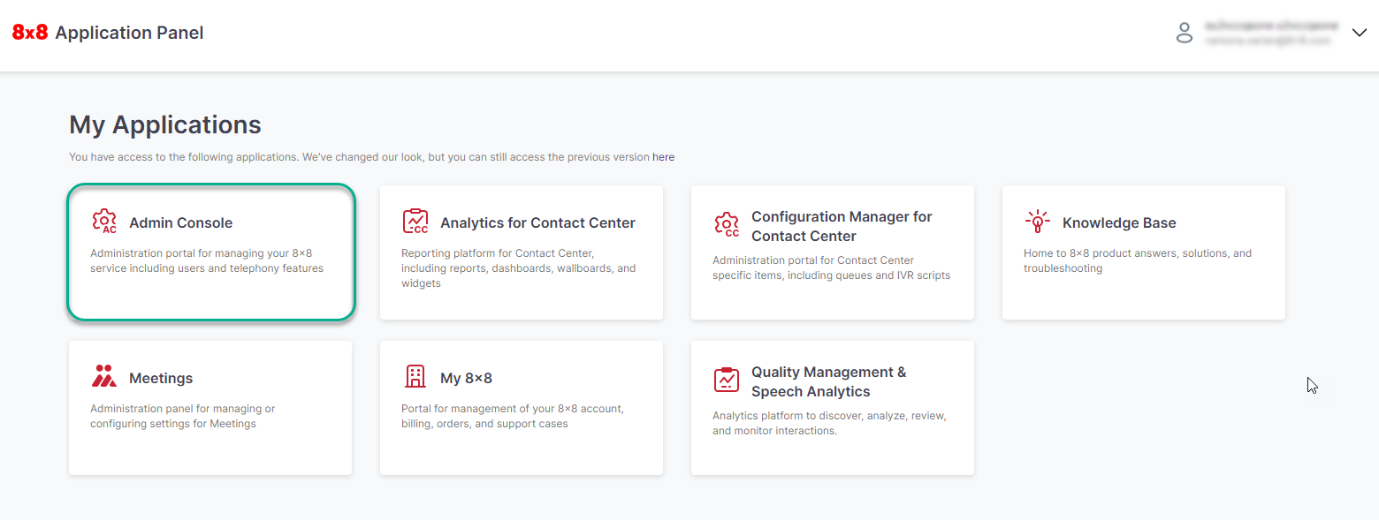Open the My 8×8 title
Viewport: 1379px width, 520px height.
point(466,378)
